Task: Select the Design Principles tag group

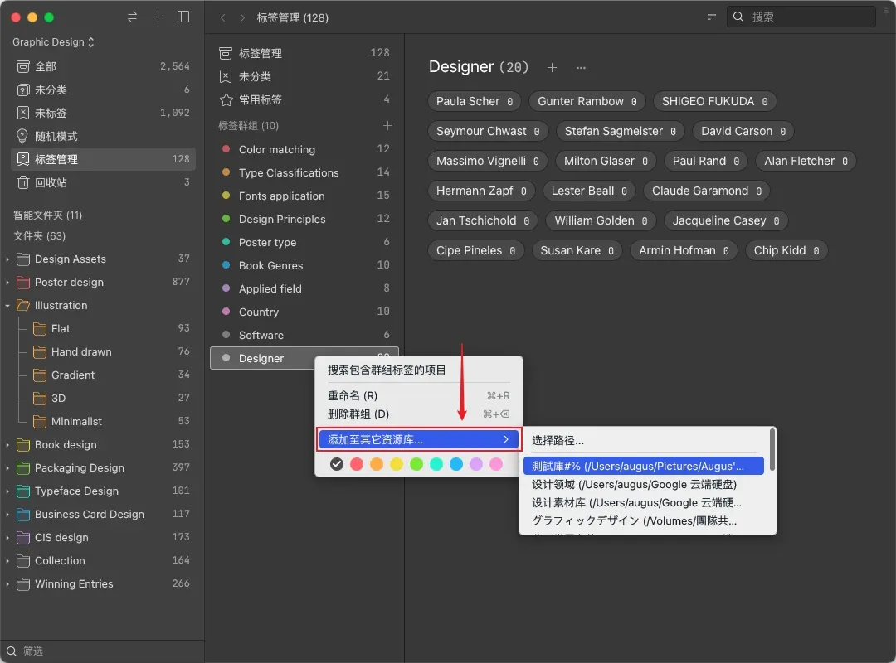Action: [x=304, y=220]
